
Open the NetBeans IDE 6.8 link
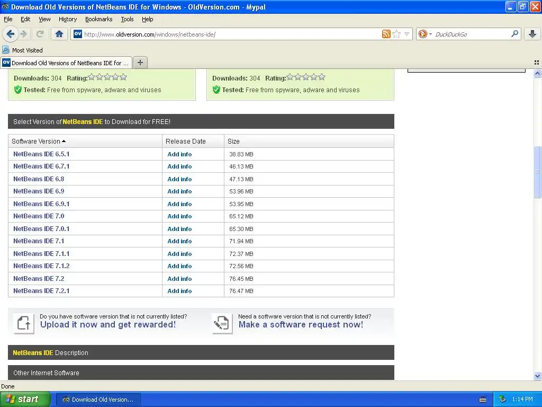point(39,179)
